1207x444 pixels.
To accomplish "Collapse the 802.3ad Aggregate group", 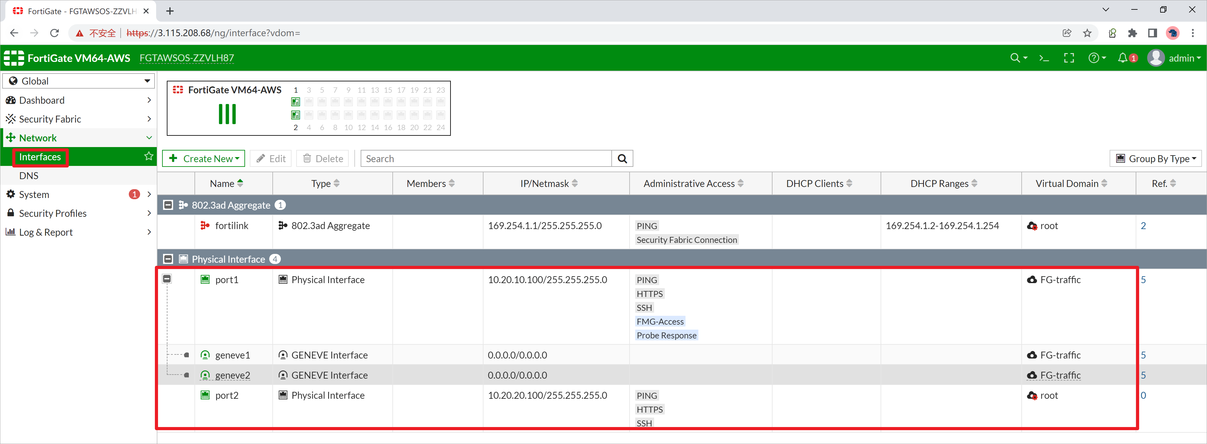I will [x=168, y=206].
